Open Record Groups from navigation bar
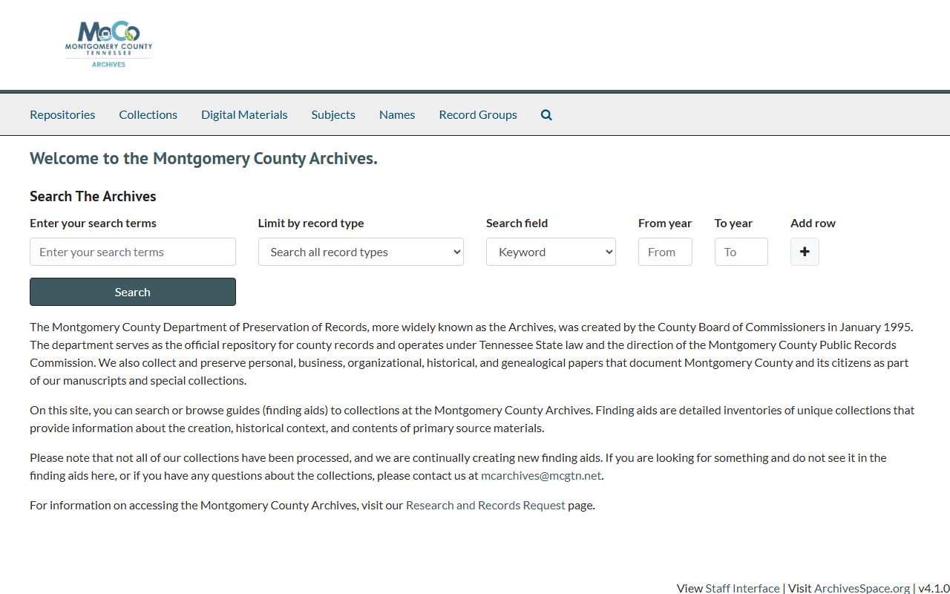Viewport: 950px width, 594px height. click(478, 115)
